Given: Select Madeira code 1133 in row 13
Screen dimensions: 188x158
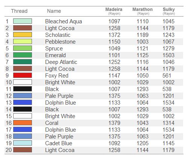Looking at the screenshot, I should pyautogui.click(x=114, y=103).
